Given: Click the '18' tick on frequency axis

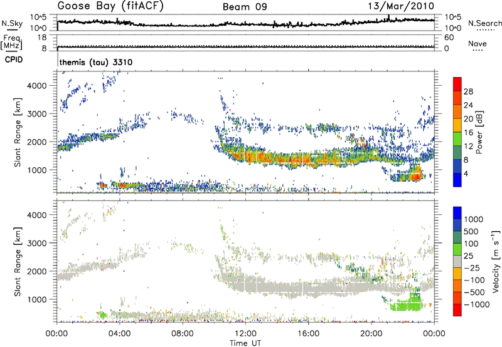Looking at the screenshot, I should [42, 38].
